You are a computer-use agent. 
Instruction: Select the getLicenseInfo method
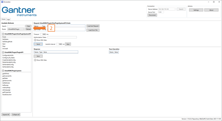[x=7, y=76]
